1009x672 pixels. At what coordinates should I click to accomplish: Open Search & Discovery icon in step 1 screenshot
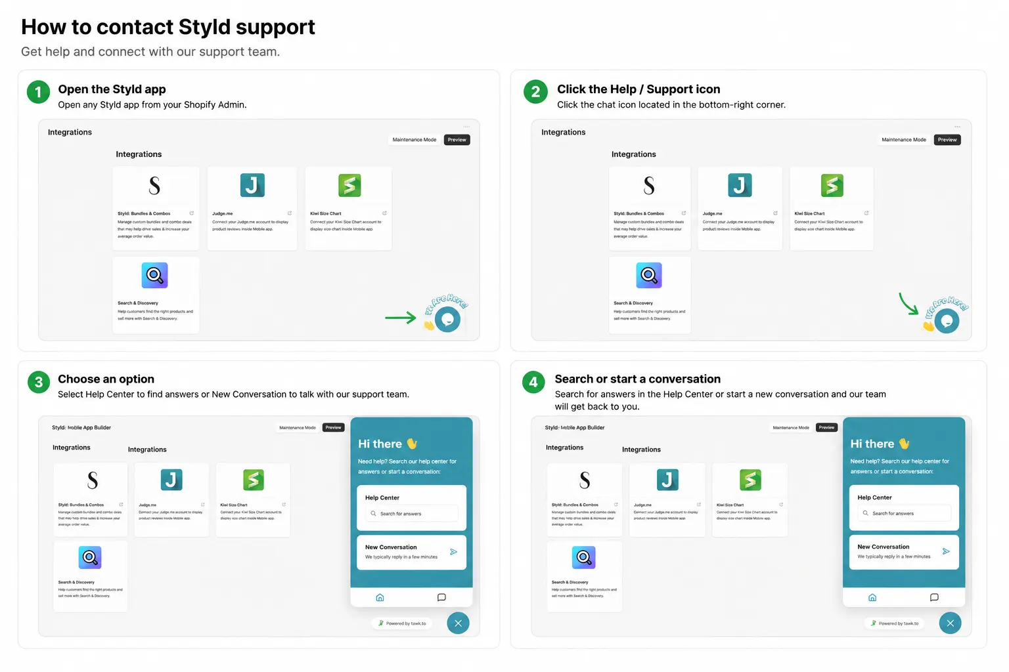(155, 276)
